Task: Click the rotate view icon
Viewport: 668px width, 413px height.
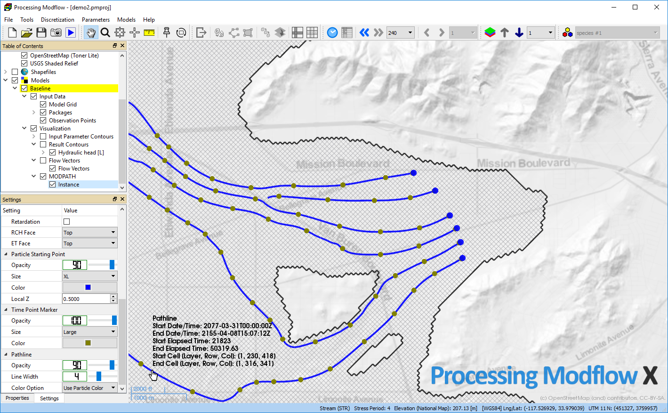Action: (181, 32)
